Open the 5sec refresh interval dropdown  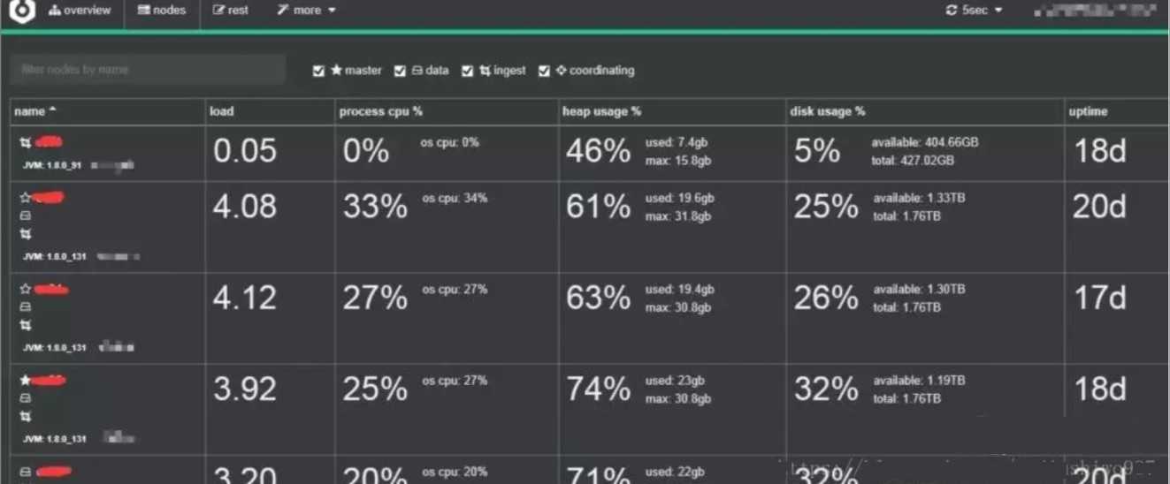(x=974, y=11)
